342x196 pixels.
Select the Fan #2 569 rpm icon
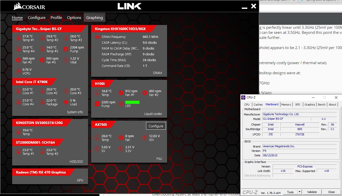pyautogui.click(x=18, y=60)
